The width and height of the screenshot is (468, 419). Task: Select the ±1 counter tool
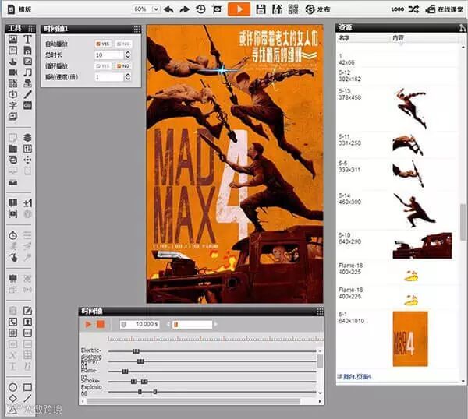[27, 203]
